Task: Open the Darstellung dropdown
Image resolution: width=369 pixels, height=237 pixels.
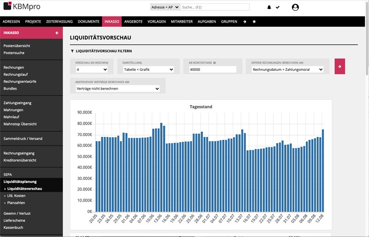Action: click(x=148, y=69)
